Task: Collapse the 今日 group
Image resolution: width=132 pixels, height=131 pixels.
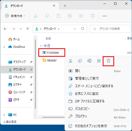Action: coord(41,46)
